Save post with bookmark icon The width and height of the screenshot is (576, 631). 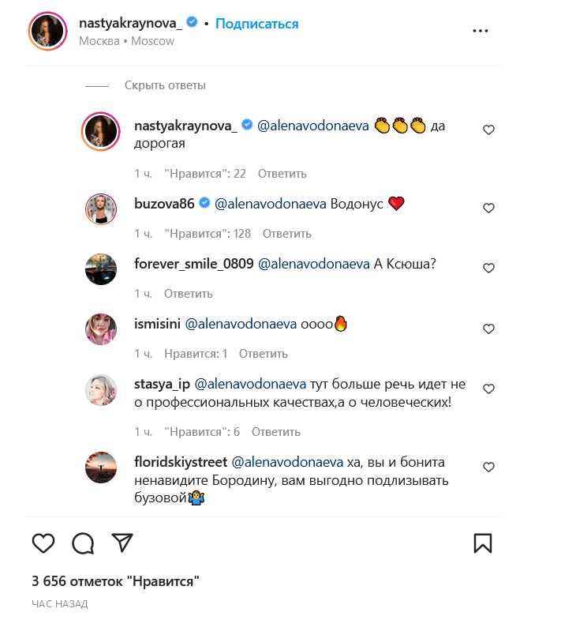(x=482, y=543)
